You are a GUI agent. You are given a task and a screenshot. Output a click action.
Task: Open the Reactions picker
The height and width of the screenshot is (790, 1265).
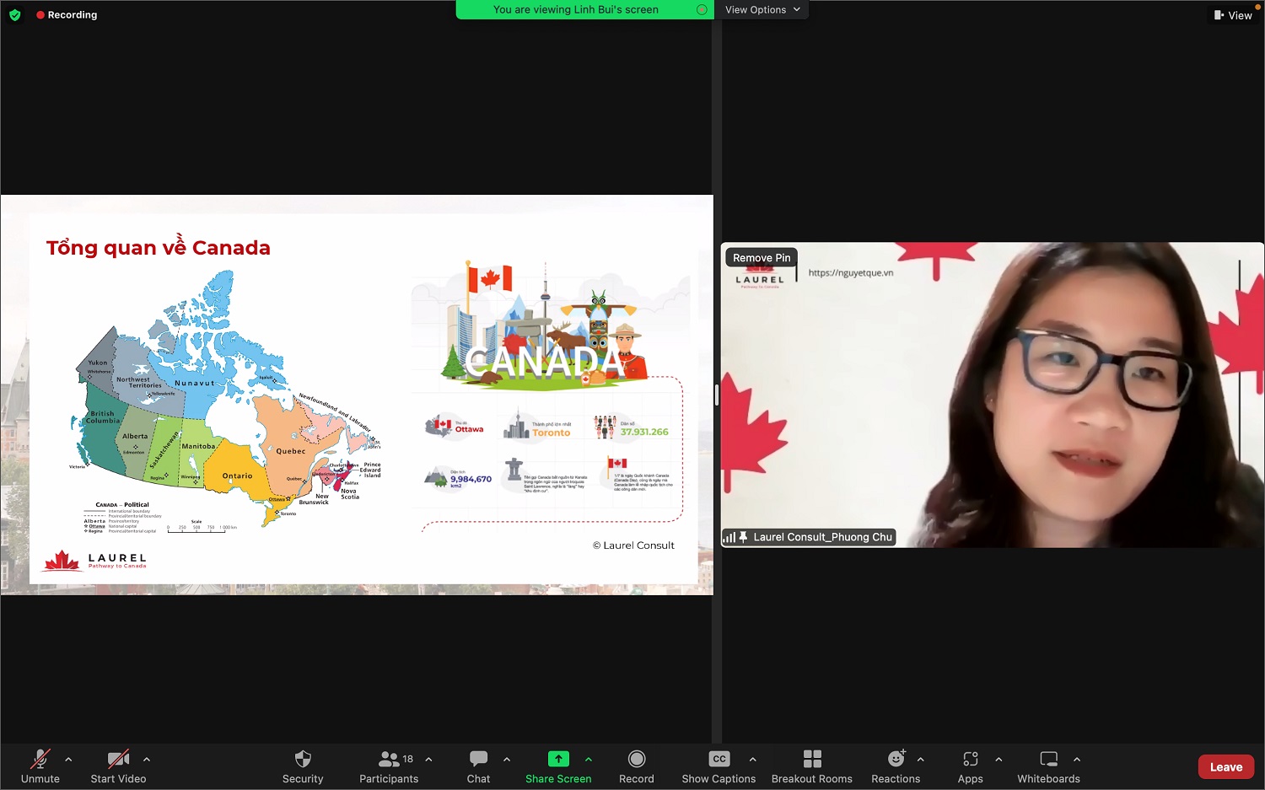pyautogui.click(x=896, y=766)
